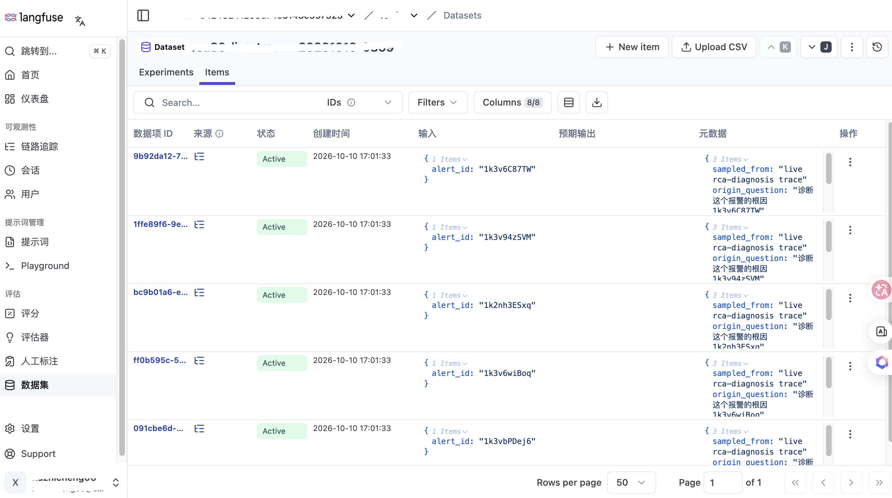
Task: Click the New item button
Action: click(x=632, y=47)
